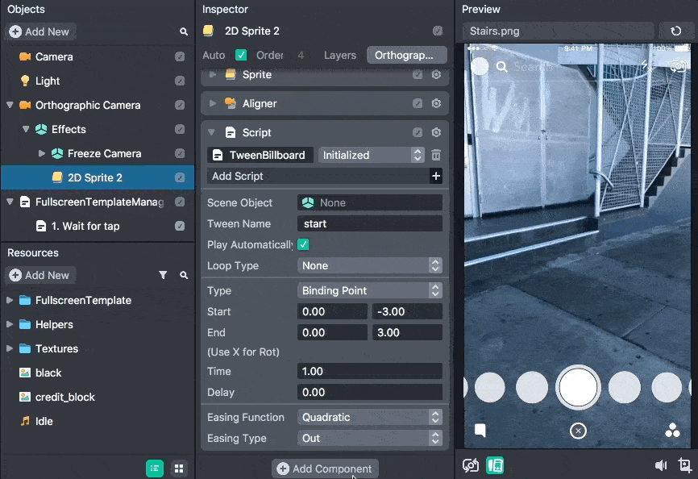Screen dimensions: 698x479
Task: Open the Loop Type dropdown
Action: click(x=370, y=265)
